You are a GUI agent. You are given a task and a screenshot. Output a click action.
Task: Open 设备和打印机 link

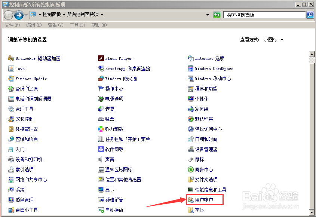(x=29, y=159)
